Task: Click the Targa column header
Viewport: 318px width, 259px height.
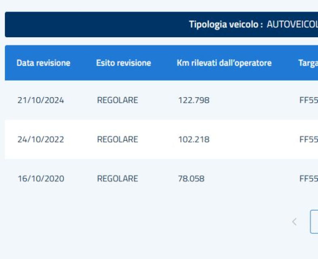Action: (x=308, y=63)
